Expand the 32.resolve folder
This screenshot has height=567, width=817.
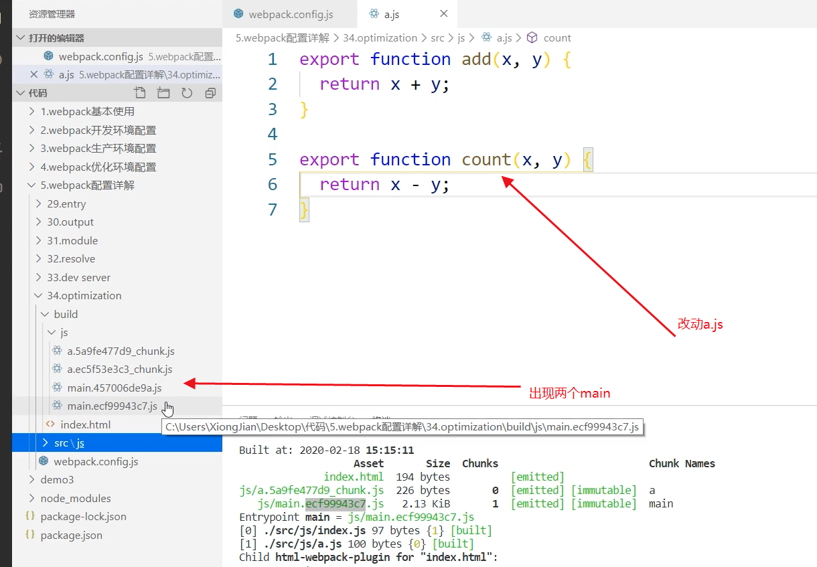click(x=117, y=258)
